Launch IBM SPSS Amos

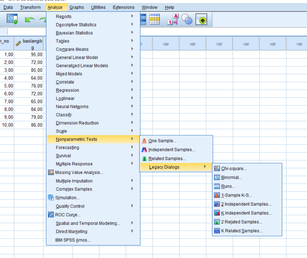[x=73, y=240]
